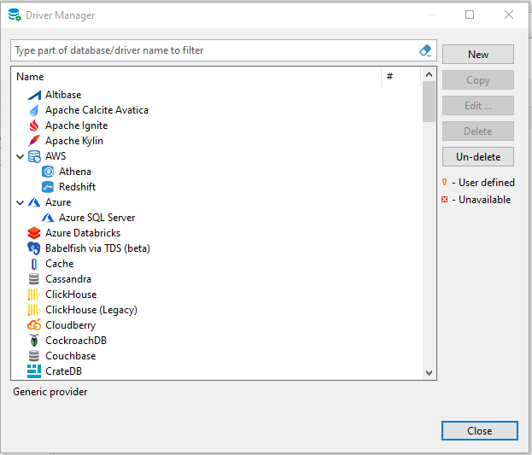Click the Un-delete button
532x455 pixels.
[x=477, y=157]
